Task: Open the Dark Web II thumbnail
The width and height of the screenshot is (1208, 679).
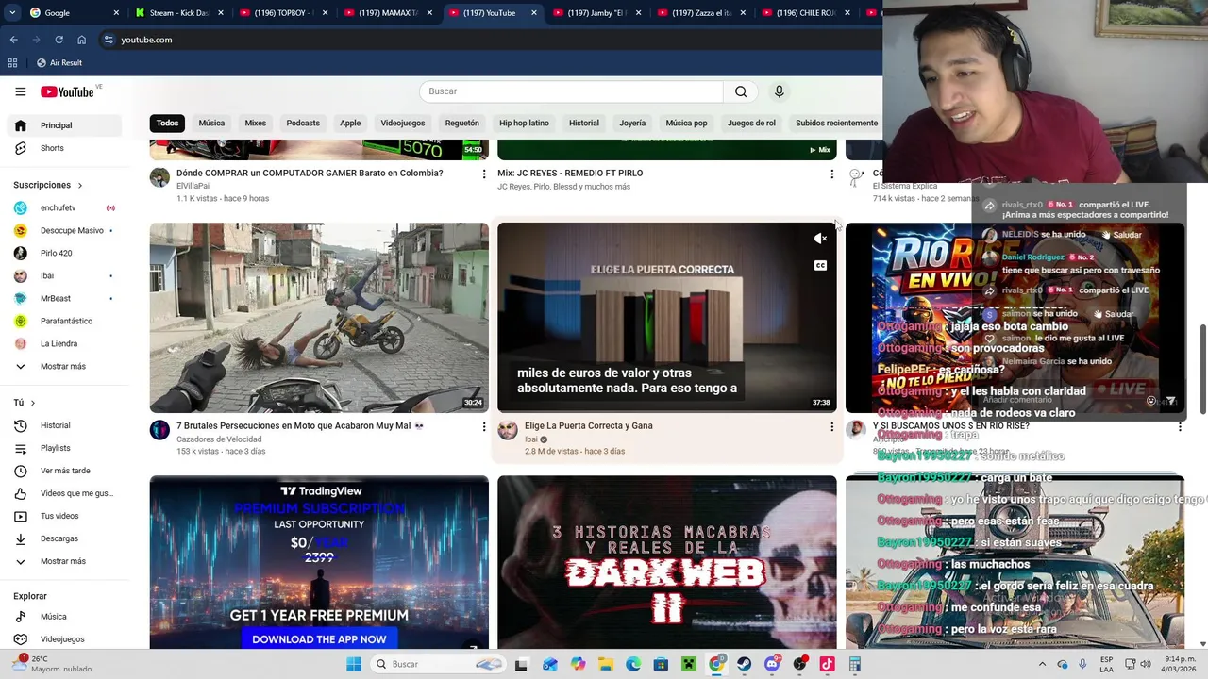Action: point(667,562)
